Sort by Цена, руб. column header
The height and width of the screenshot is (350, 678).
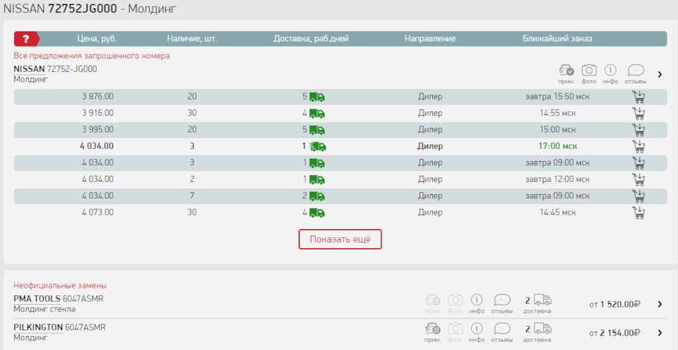pyautogui.click(x=97, y=39)
